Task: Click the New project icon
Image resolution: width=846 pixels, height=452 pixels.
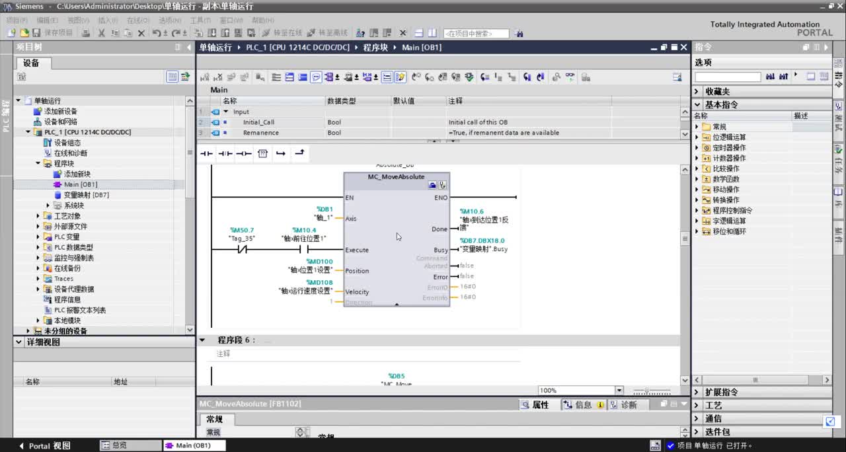Action: click(x=11, y=32)
